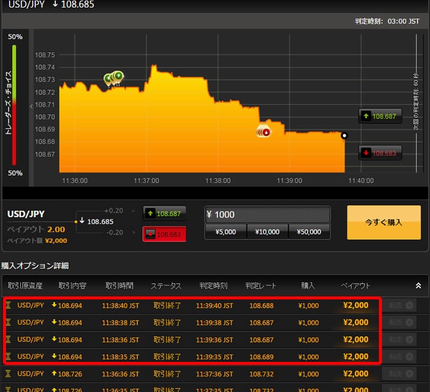This screenshot has width=430, height=392.
Task: Click the 判定時刻 column header
Action: [213, 286]
